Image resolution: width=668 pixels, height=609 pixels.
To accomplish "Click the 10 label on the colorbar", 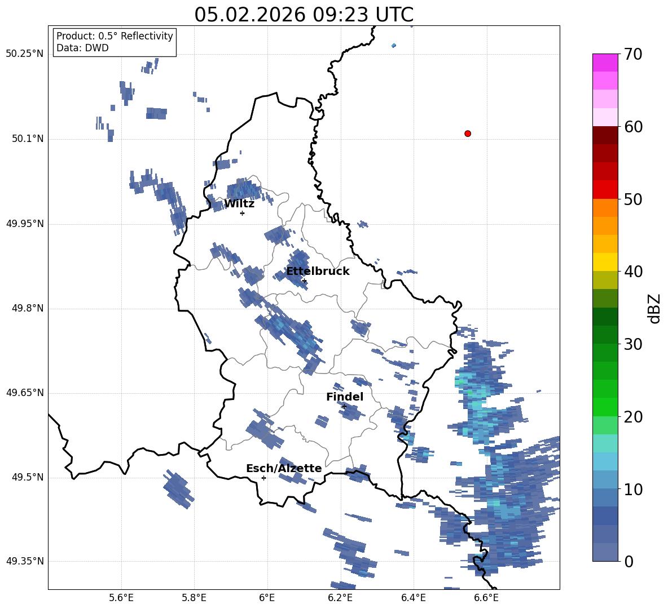I will point(633,490).
